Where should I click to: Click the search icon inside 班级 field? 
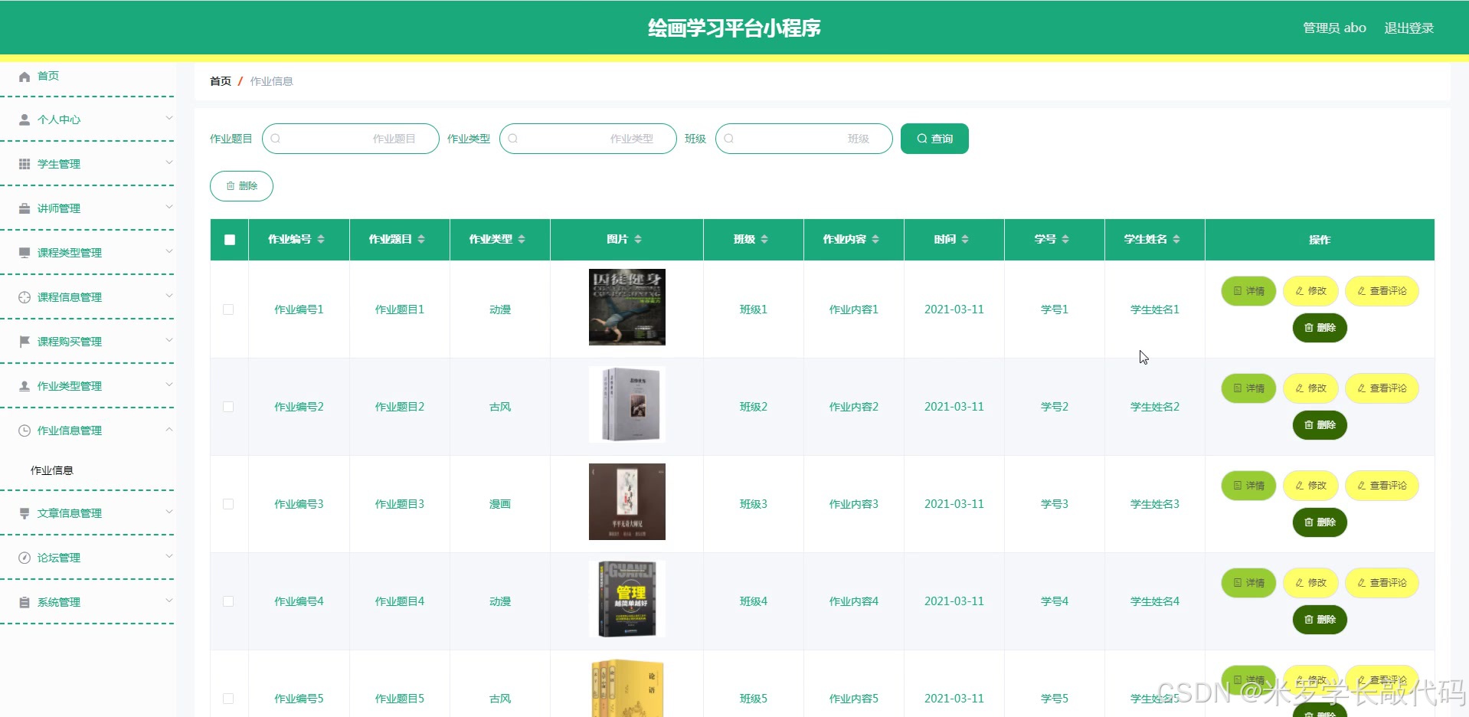pyautogui.click(x=729, y=139)
